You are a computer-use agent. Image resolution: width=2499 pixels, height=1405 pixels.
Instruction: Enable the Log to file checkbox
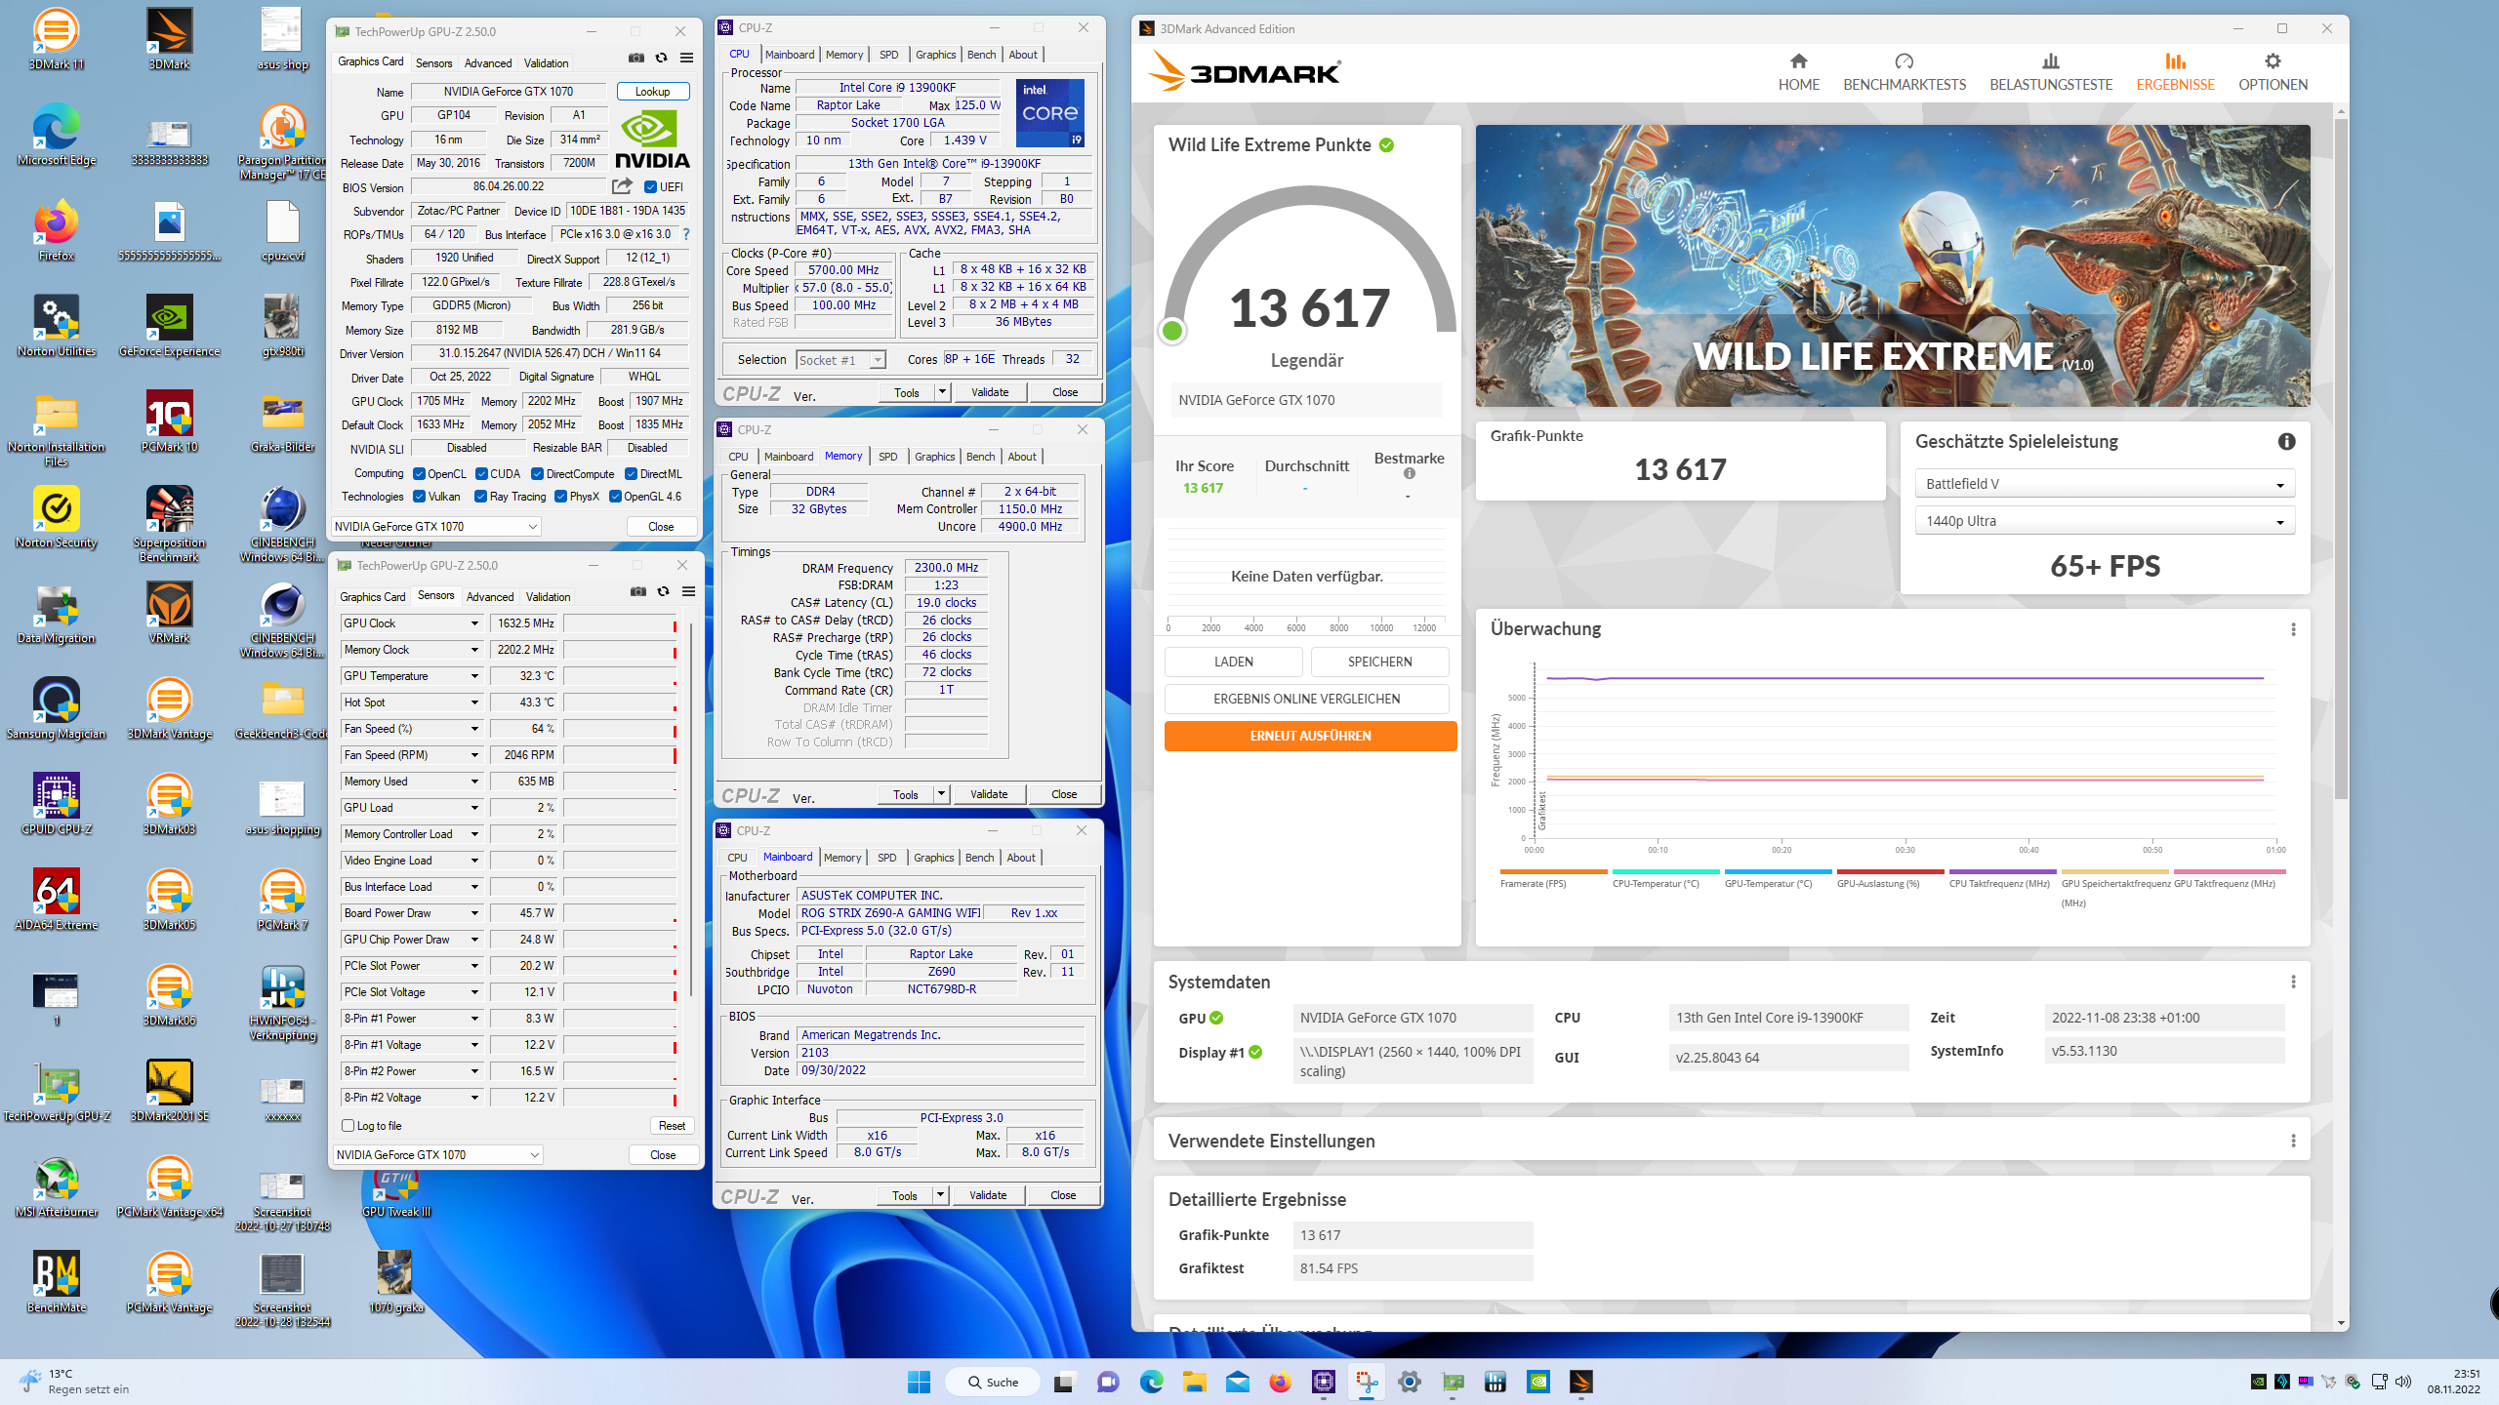point(348,1125)
